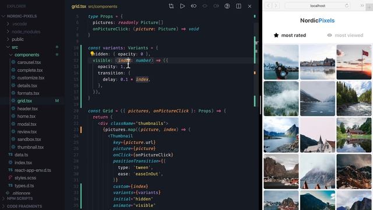This screenshot has width=373, height=210.
Task: Open carousel.tsx in the explorer
Action: pyautogui.click(x=29, y=62)
